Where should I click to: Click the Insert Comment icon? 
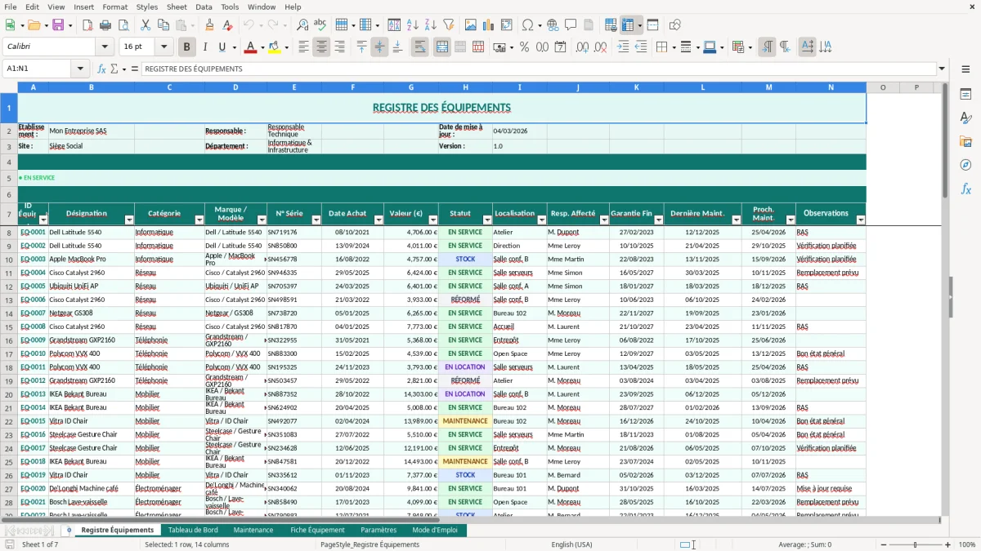[x=571, y=25]
